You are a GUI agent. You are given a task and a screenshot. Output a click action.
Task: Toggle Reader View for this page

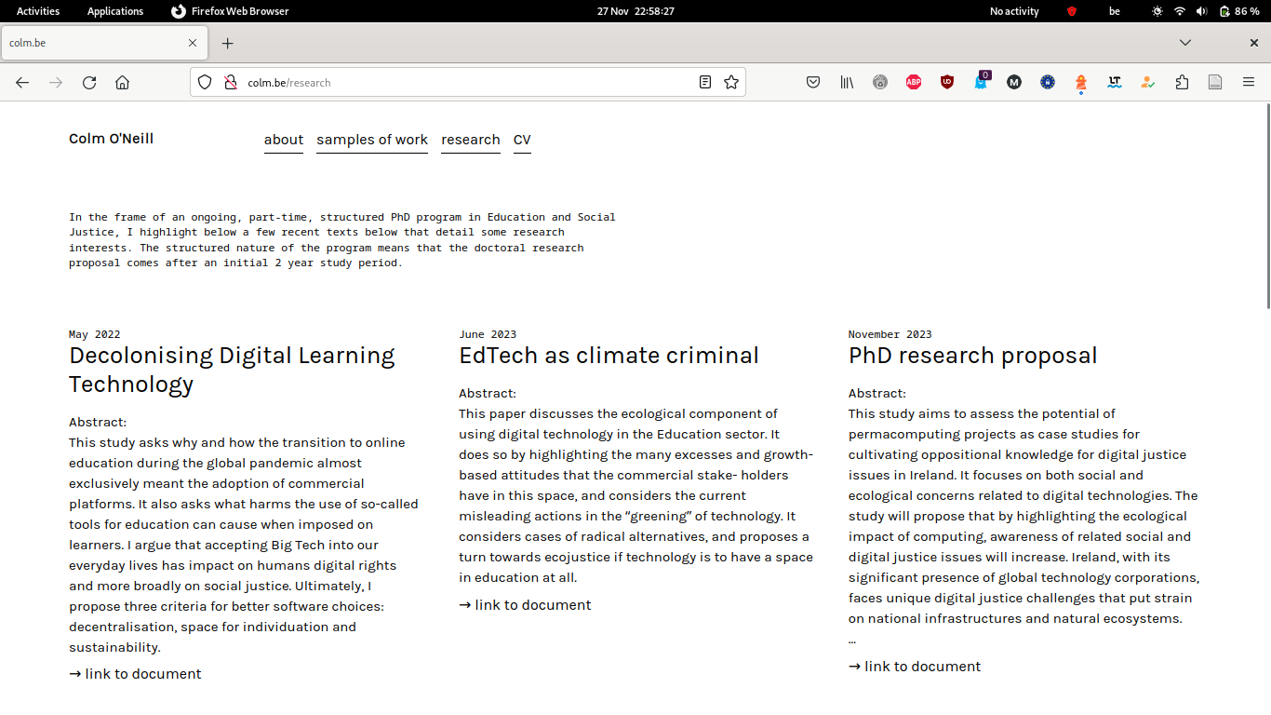(705, 82)
